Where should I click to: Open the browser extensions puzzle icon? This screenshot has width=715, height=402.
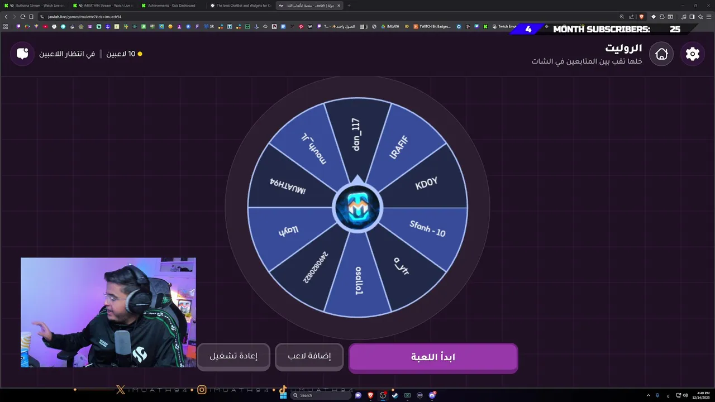click(x=662, y=17)
